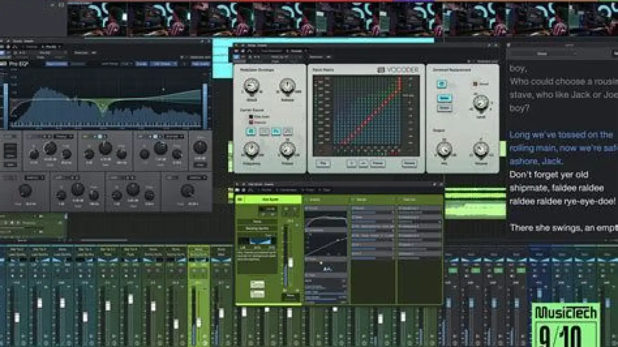Image resolution: width=618 pixels, height=347 pixels.
Task: Click the Vocoder logo icon above Patch Matrix
Action: (381, 70)
